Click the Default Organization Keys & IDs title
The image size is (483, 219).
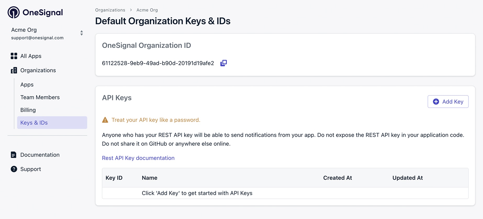163,21
